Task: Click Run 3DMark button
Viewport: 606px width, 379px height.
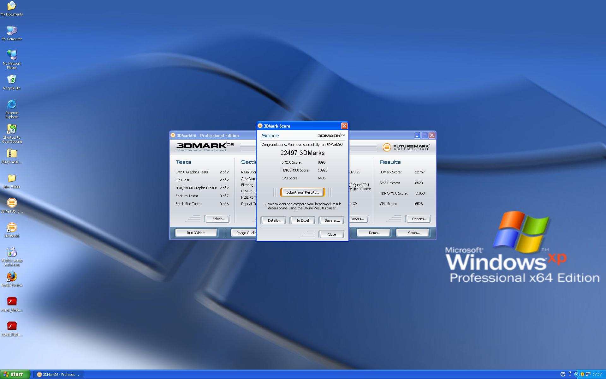Action: (196, 232)
